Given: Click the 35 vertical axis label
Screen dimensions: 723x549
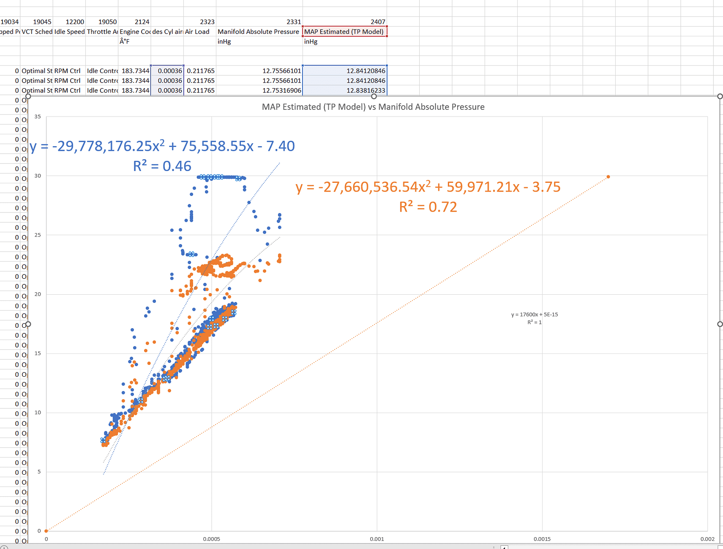Looking at the screenshot, I should [x=38, y=117].
